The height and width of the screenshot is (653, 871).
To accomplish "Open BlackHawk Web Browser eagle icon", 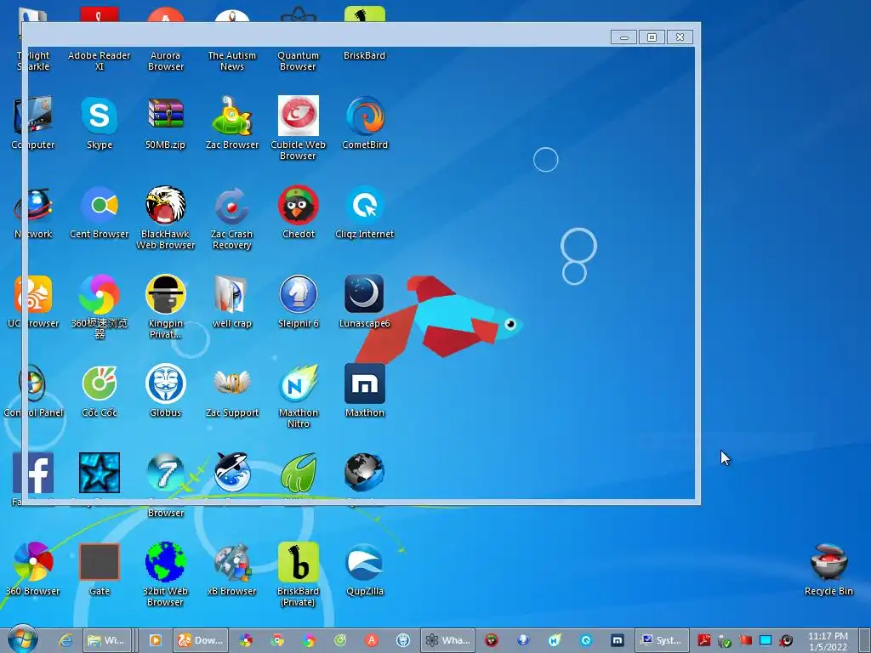I will pyautogui.click(x=166, y=218).
